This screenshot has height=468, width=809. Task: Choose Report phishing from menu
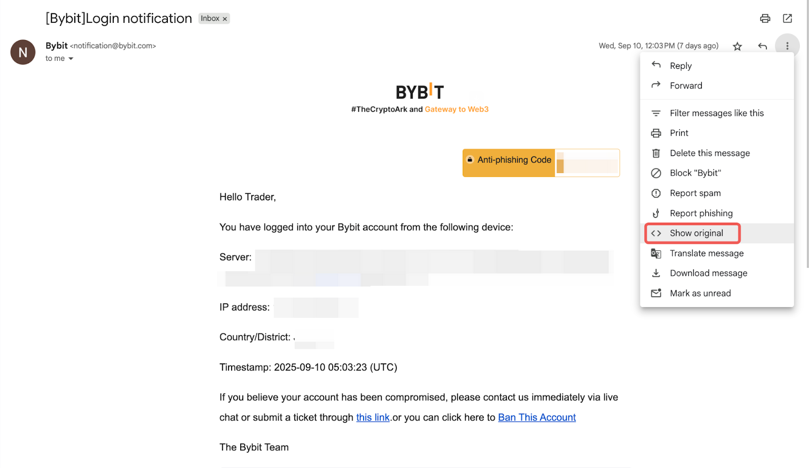[x=701, y=214]
